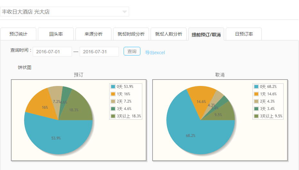This screenshot has height=170, width=299.
Task: Click the 3天 3.4% legend text
Action: (267, 109)
